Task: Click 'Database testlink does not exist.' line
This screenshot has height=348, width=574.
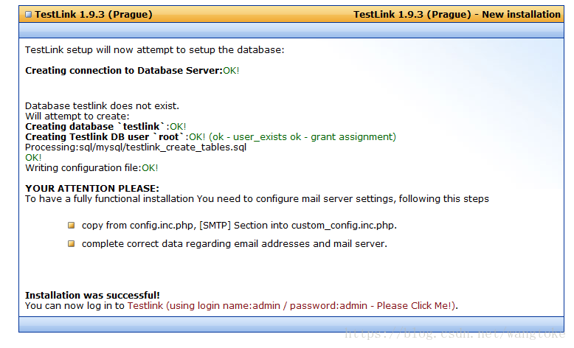Action: [x=102, y=105]
